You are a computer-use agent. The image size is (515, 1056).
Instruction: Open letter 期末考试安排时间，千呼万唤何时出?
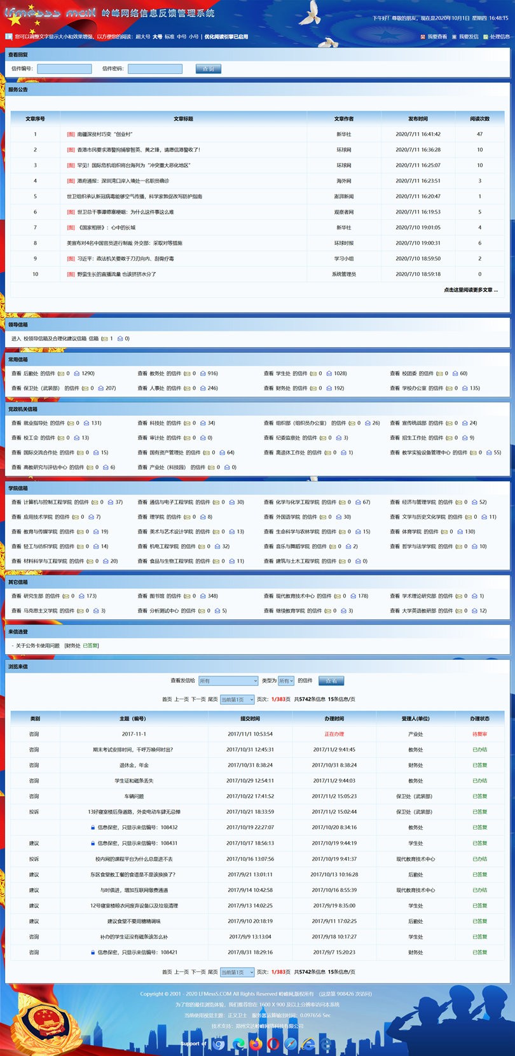(133, 750)
